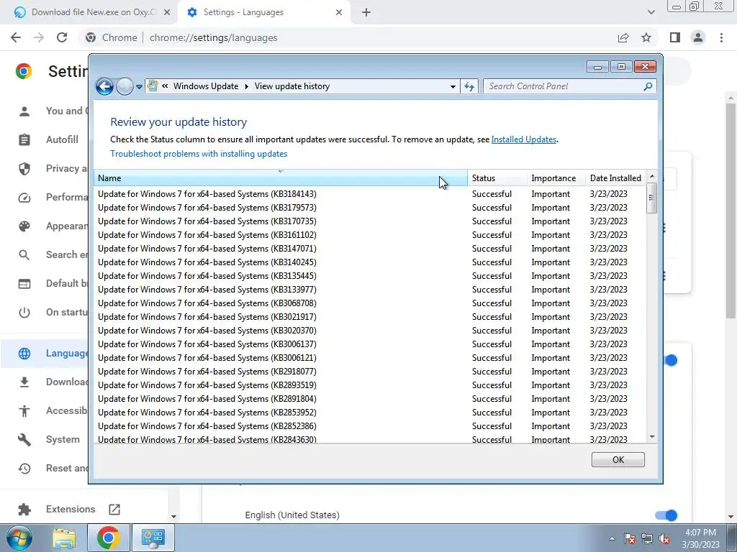
Task: Click the View update history breadcrumb
Action: [292, 86]
